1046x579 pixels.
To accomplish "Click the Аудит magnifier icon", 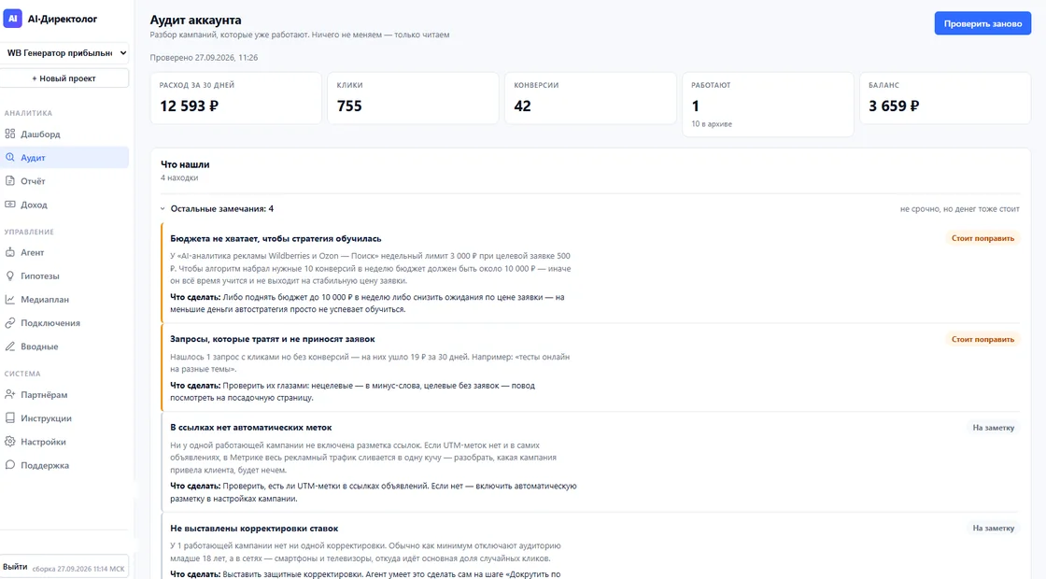I will click(x=10, y=158).
